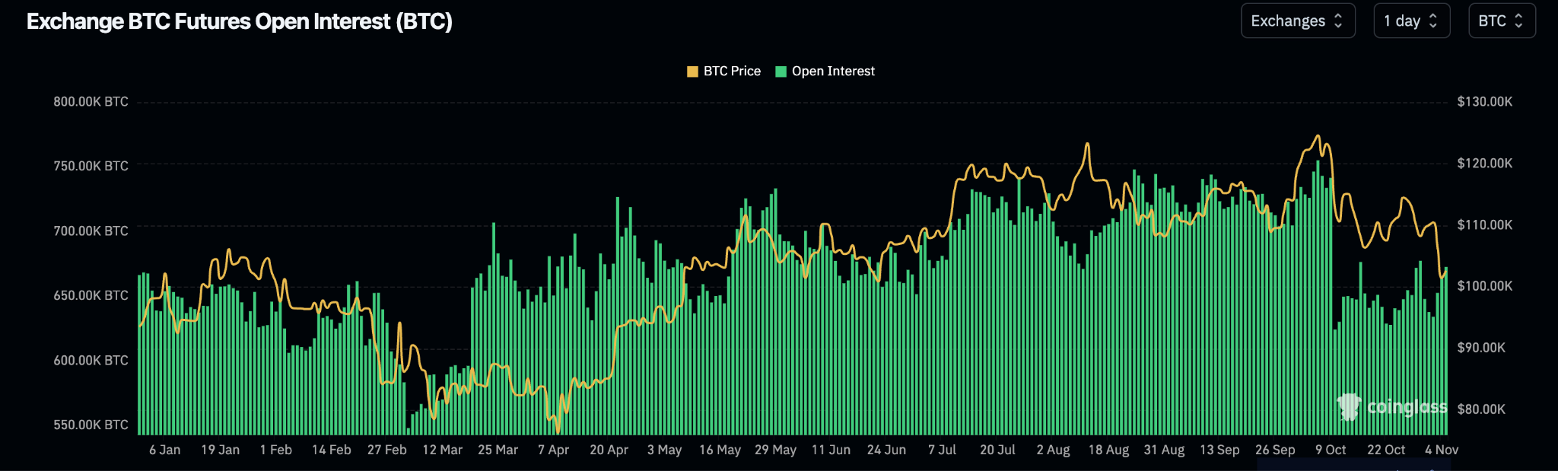1558x471 pixels.
Task: Click the up-down arrows beside 1 day
Action: coord(1433,21)
